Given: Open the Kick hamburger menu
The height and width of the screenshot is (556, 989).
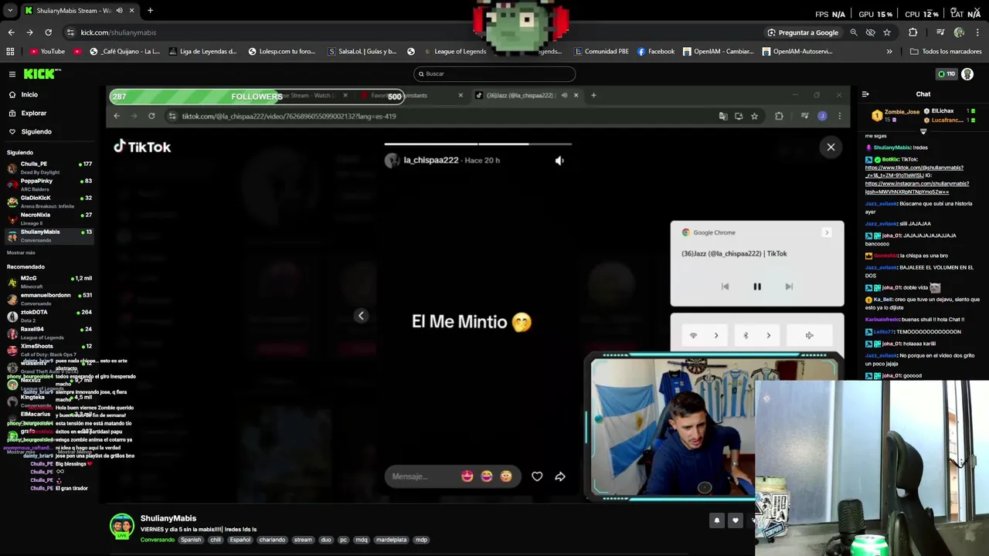Looking at the screenshot, I should (x=12, y=74).
